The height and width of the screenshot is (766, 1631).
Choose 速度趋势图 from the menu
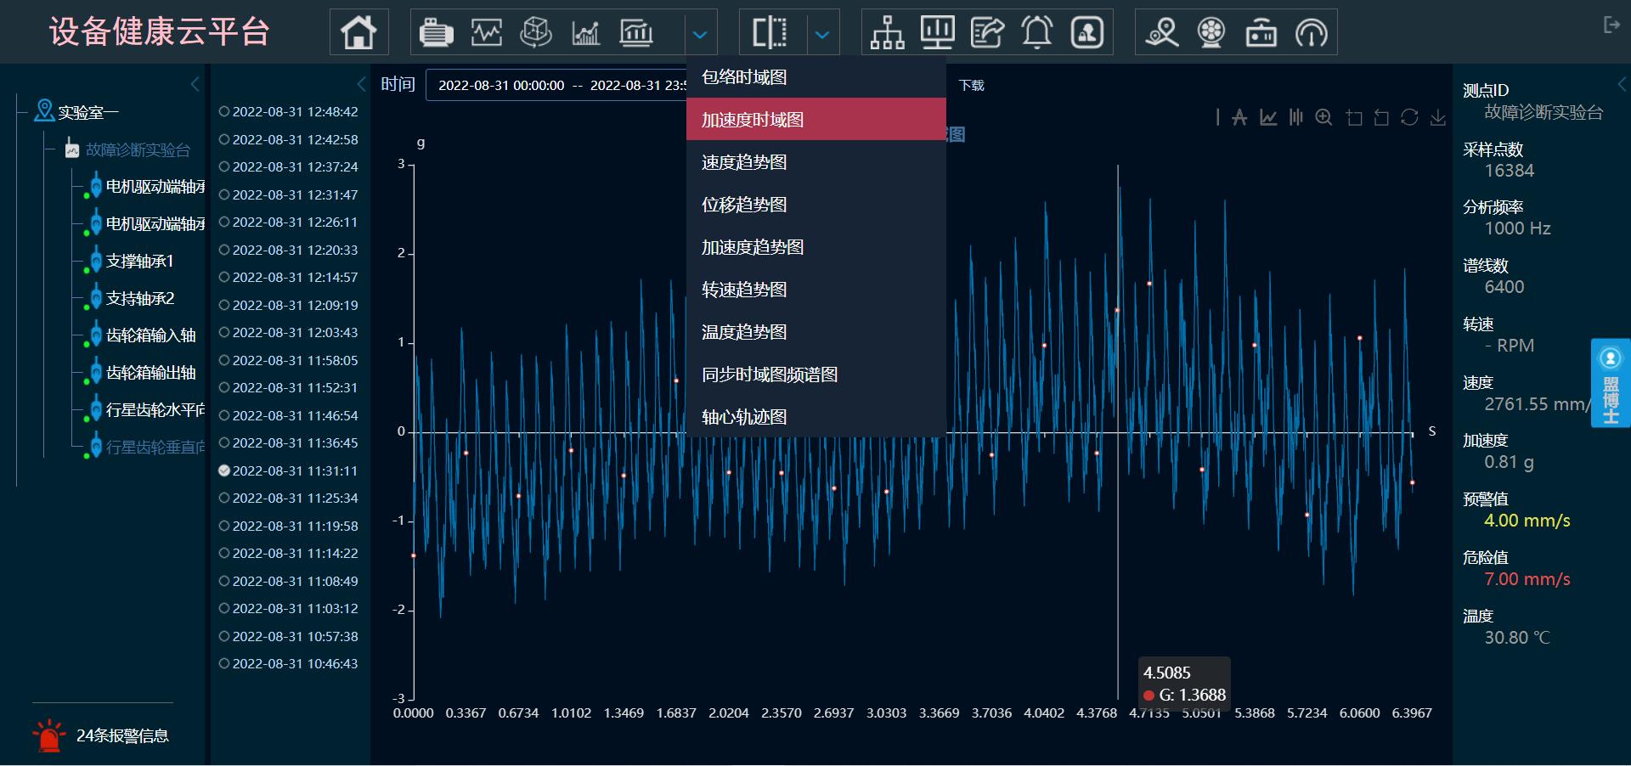[x=744, y=162]
